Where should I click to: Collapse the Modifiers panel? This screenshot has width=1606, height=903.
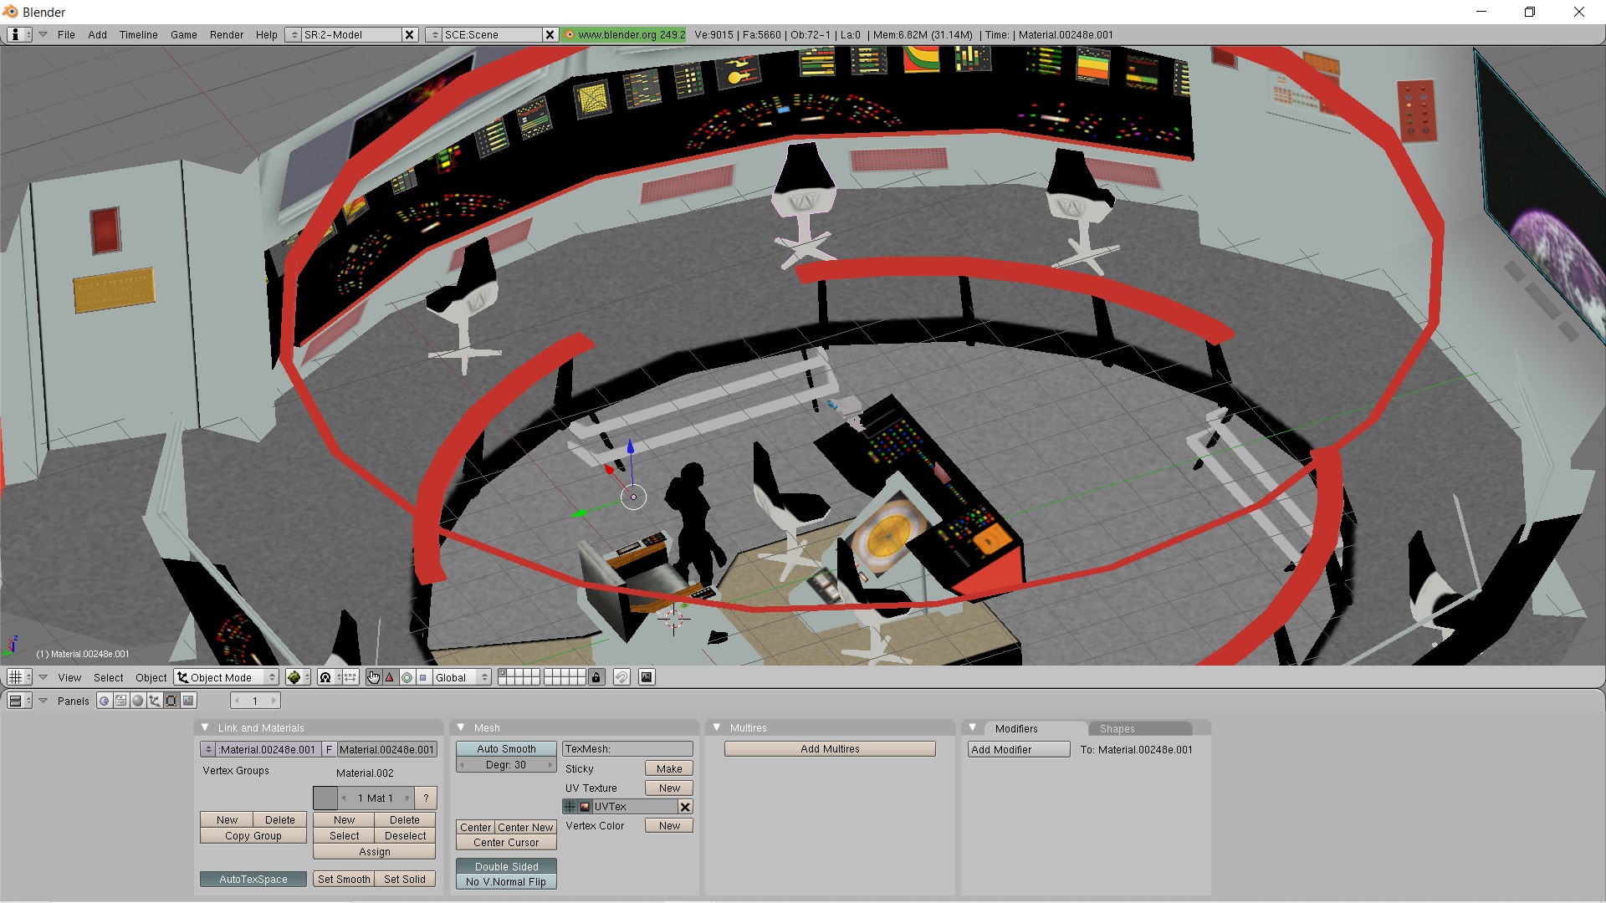pos(973,727)
